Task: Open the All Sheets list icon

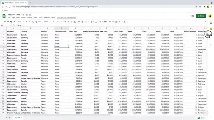Action: click(10, 118)
